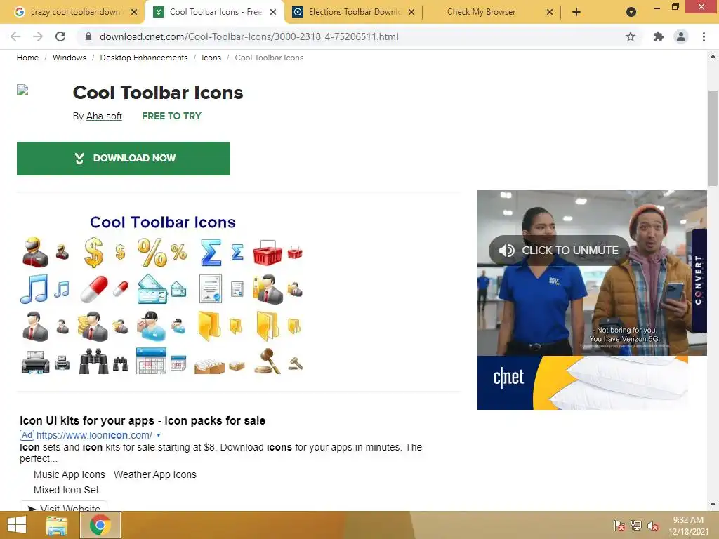The image size is (719, 539).
Task: Open the Aha-soft developer link
Action: [x=104, y=117]
